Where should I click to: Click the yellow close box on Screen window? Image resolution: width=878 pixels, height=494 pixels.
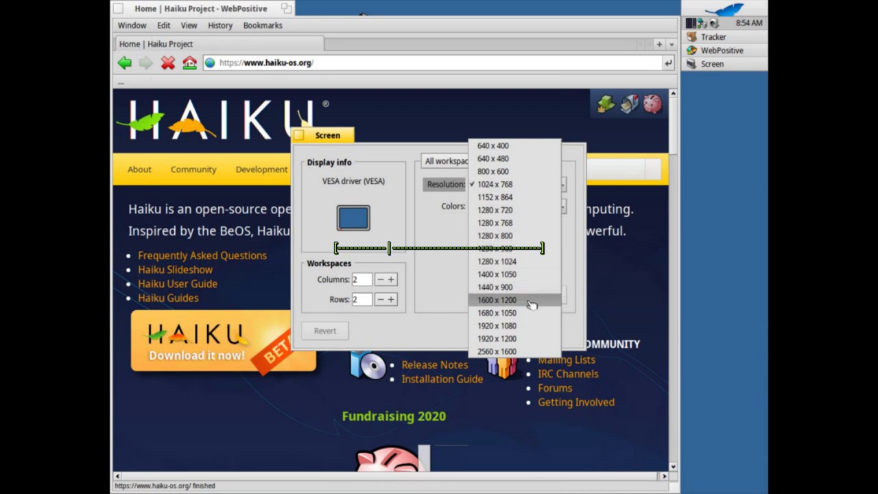[x=298, y=136]
